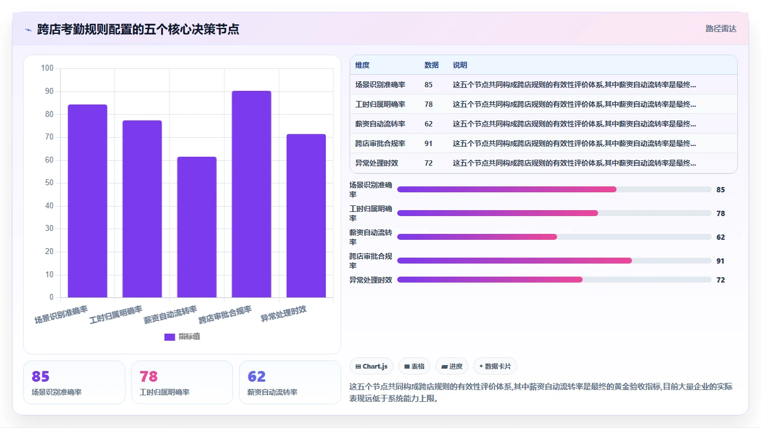Click the 说明 column header
Viewport: 761px width, 428px height.
coord(460,65)
